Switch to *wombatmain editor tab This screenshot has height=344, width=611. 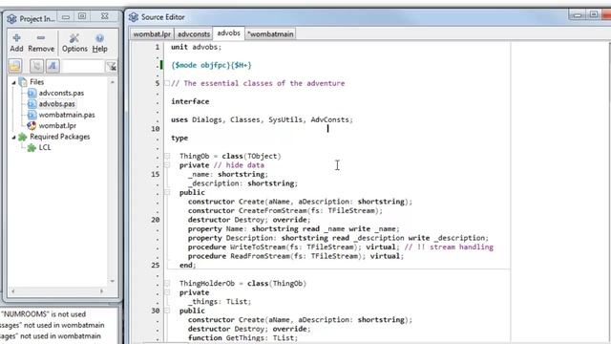click(270, 34)
